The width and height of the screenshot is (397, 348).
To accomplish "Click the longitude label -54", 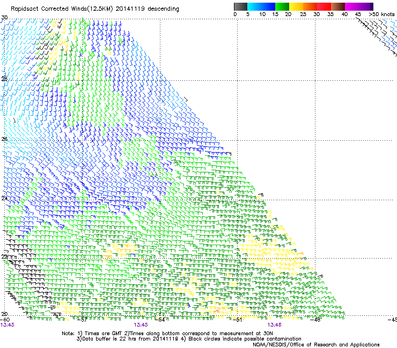I will coord(160,320).
